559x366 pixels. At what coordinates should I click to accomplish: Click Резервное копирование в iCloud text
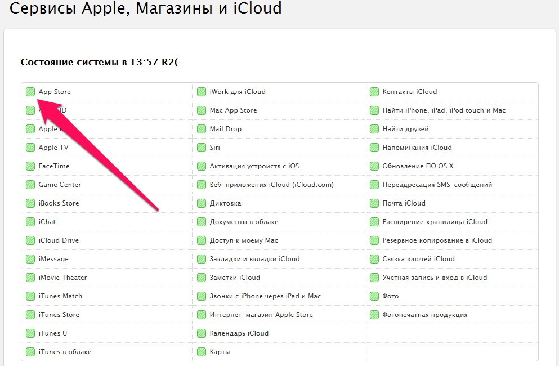pos(437,240)
